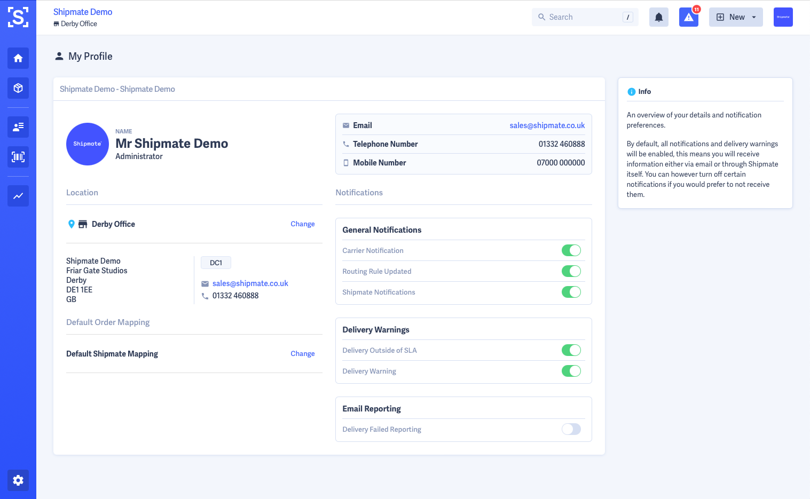Click the General Notifications heading
The height and width of the screenshot is (499, 810).
tap(382, 230)
